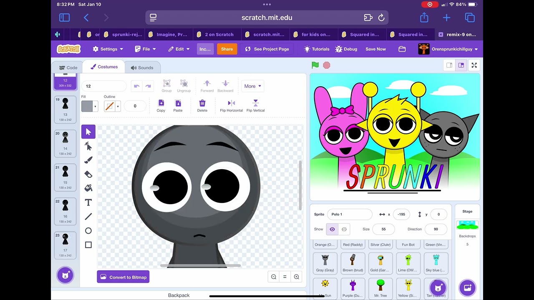Select the Gray (Gray) sprite
Screen dimensions: 534x300
325,263
